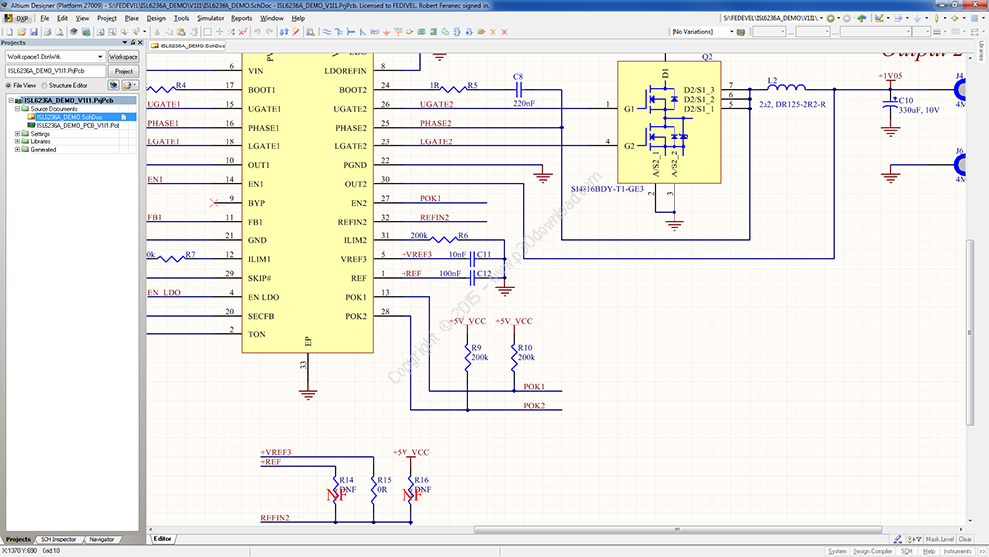Screen dimensions: 989x557
Task: Open the Workspace1.DsnWrk dropdown
Action: click(100, 57)
